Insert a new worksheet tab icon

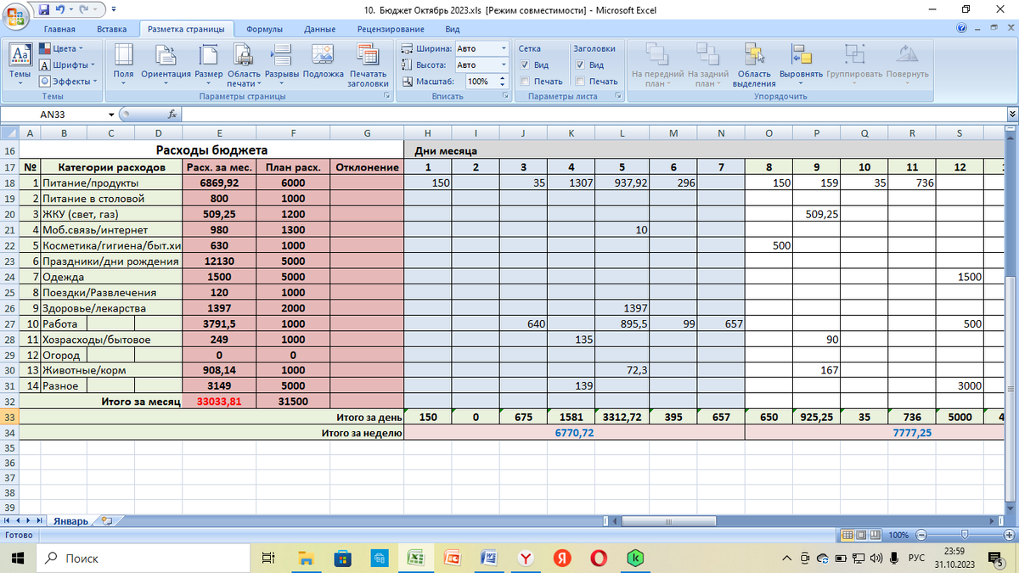click(106, 521)
